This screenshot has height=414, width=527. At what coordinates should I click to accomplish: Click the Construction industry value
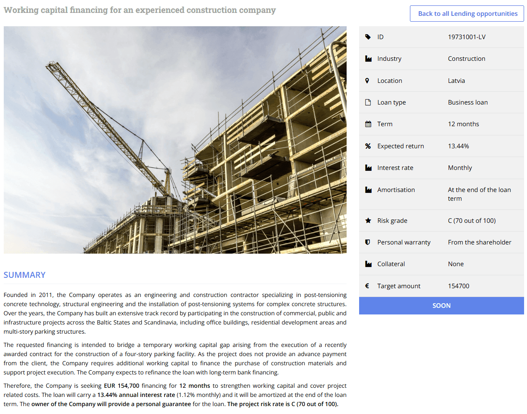click(467, 59)
